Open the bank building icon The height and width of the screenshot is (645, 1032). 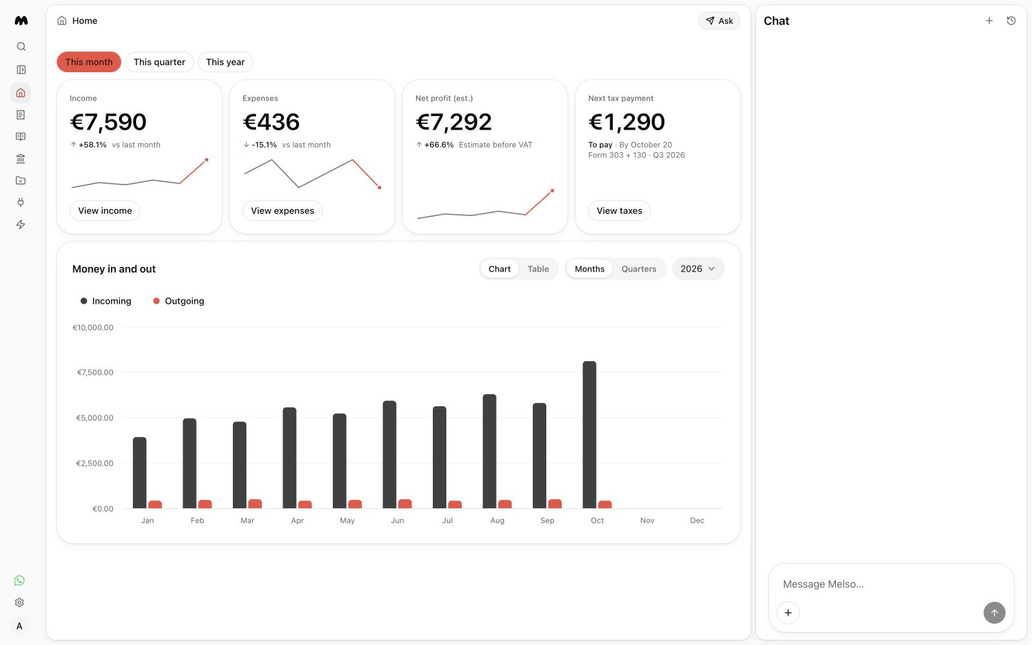(21, 159)
